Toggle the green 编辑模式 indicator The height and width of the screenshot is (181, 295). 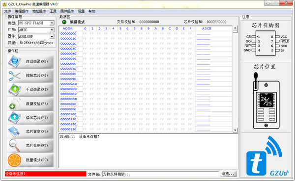point(64,22)
